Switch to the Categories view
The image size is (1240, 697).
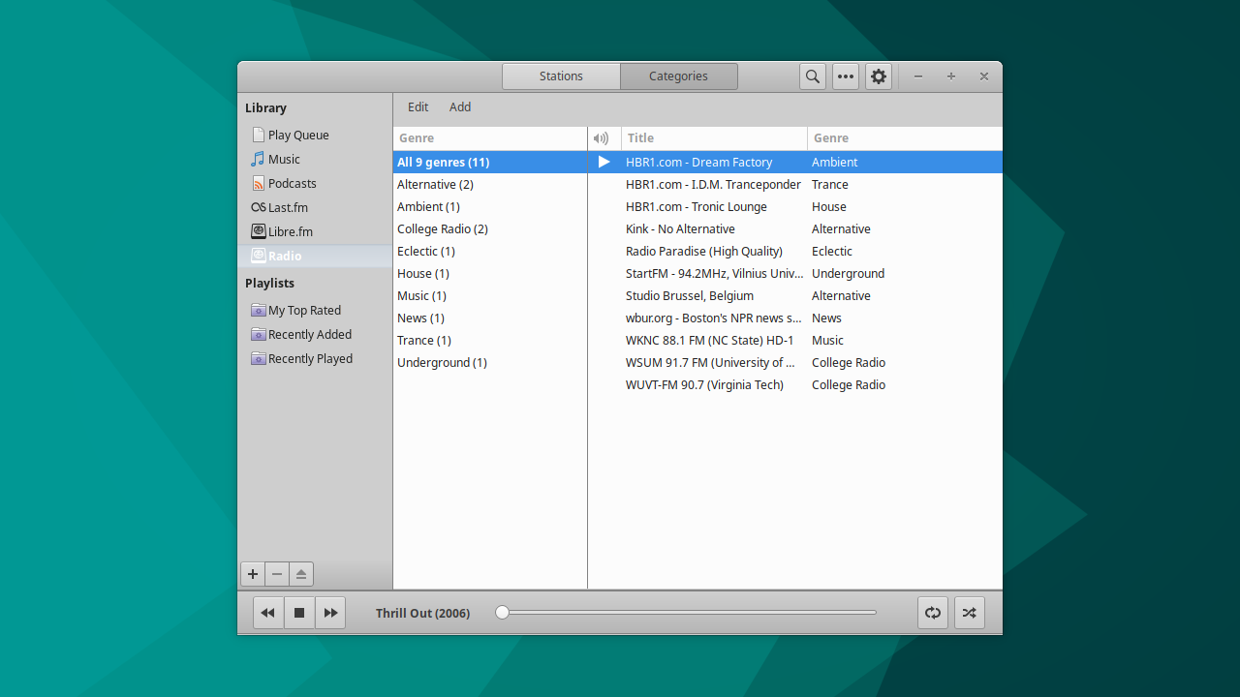(678, 76)
